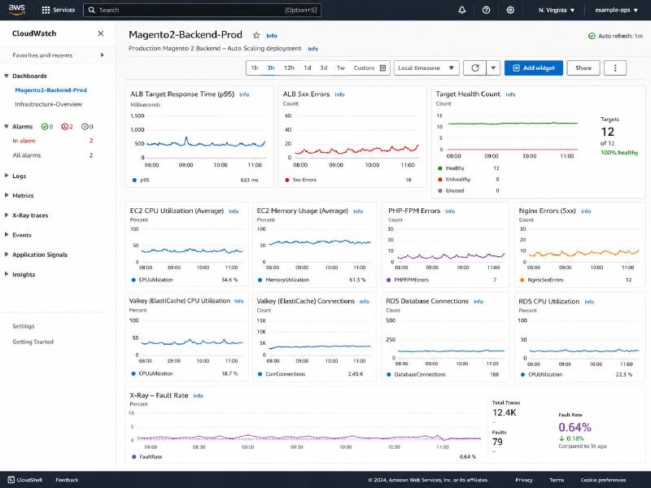The image size is (651, 488).
Task: Click the CloudShell icon in footer
Action: [x=11, y=480]
